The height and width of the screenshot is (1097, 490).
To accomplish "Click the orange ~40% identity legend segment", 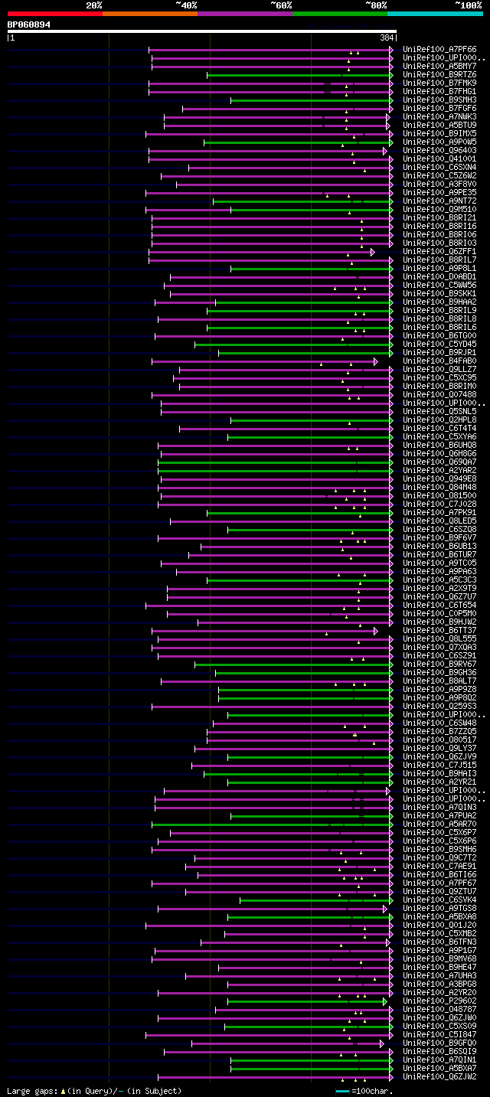I will (x=150, y=13).
